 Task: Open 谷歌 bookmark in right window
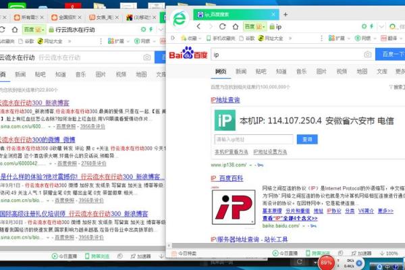[247, 38]
